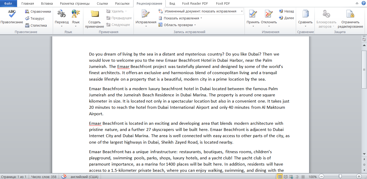Switch to Full Screen Reading view
This screenshot has height=179, width=367.
point(285,177)
